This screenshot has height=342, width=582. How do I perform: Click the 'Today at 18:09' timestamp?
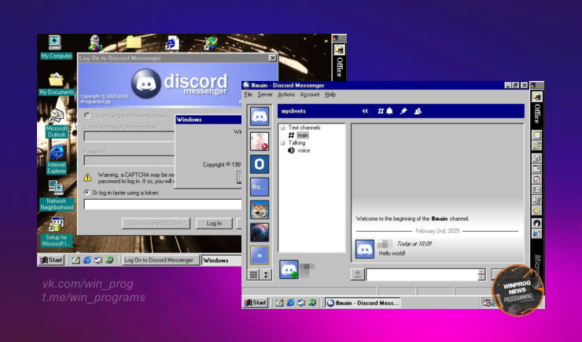click(x=414, y=244)
